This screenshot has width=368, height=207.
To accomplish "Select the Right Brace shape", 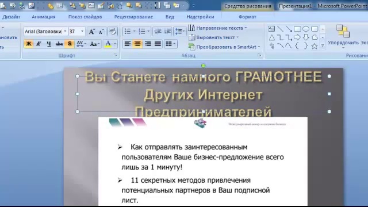I will click(306, 46).
